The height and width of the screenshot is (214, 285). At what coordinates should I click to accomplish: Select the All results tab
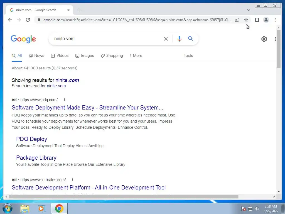(17, 55)
